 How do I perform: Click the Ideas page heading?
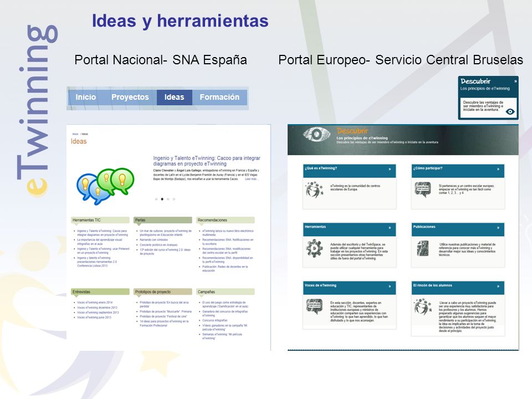79,141
